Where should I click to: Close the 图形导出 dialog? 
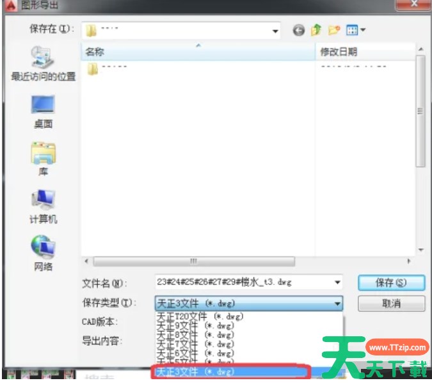[413, 4]
